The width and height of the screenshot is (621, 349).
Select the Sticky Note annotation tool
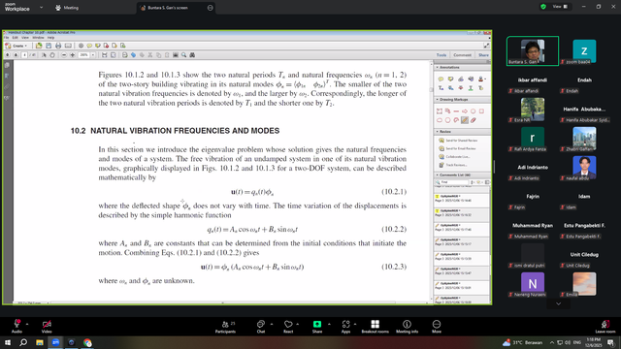coord(441,79)
